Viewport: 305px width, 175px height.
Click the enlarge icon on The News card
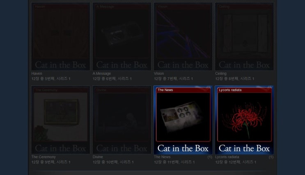[x=209, y=87]
